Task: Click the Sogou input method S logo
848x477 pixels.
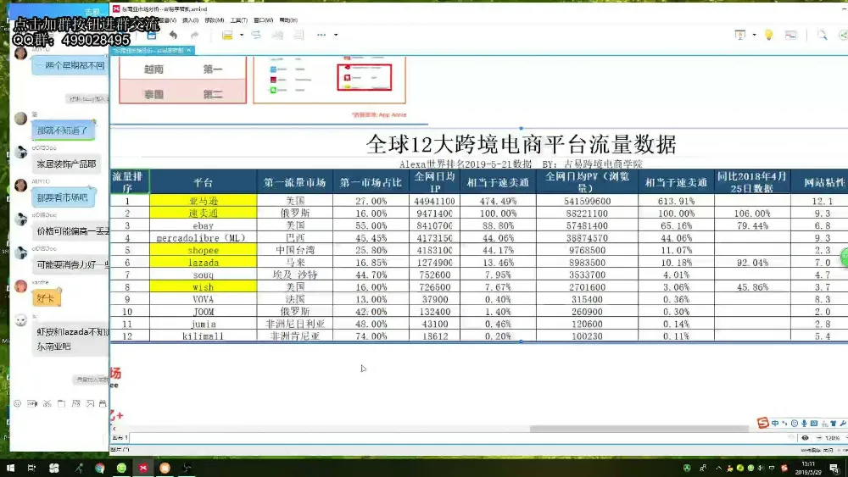Action: 763,423
